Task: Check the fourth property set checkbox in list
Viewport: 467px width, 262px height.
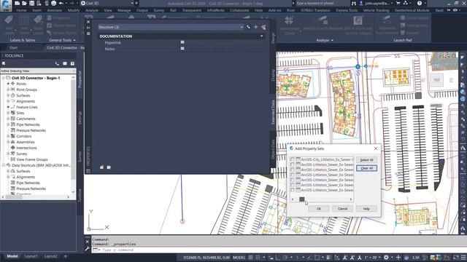Action: pos(293,175)
